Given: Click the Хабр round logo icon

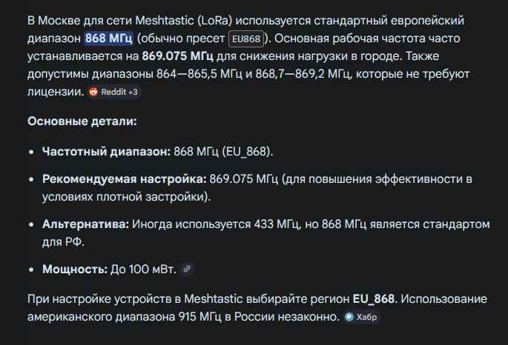Looking at the screenshot, I should pos(349,317).
